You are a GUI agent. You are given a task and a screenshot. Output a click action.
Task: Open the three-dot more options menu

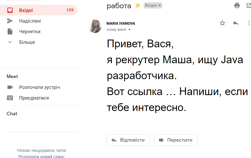tap(249, 23)
